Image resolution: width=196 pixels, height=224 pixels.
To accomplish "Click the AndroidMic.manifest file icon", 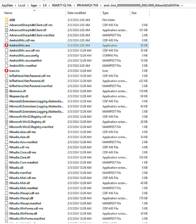I will click(6, 66).
